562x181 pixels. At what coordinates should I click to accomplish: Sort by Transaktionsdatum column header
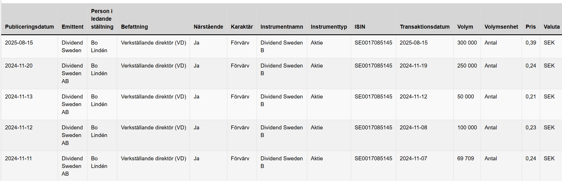(x=425, y=27)
